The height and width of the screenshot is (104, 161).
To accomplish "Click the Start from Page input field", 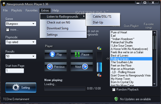I will pos(15,70).
